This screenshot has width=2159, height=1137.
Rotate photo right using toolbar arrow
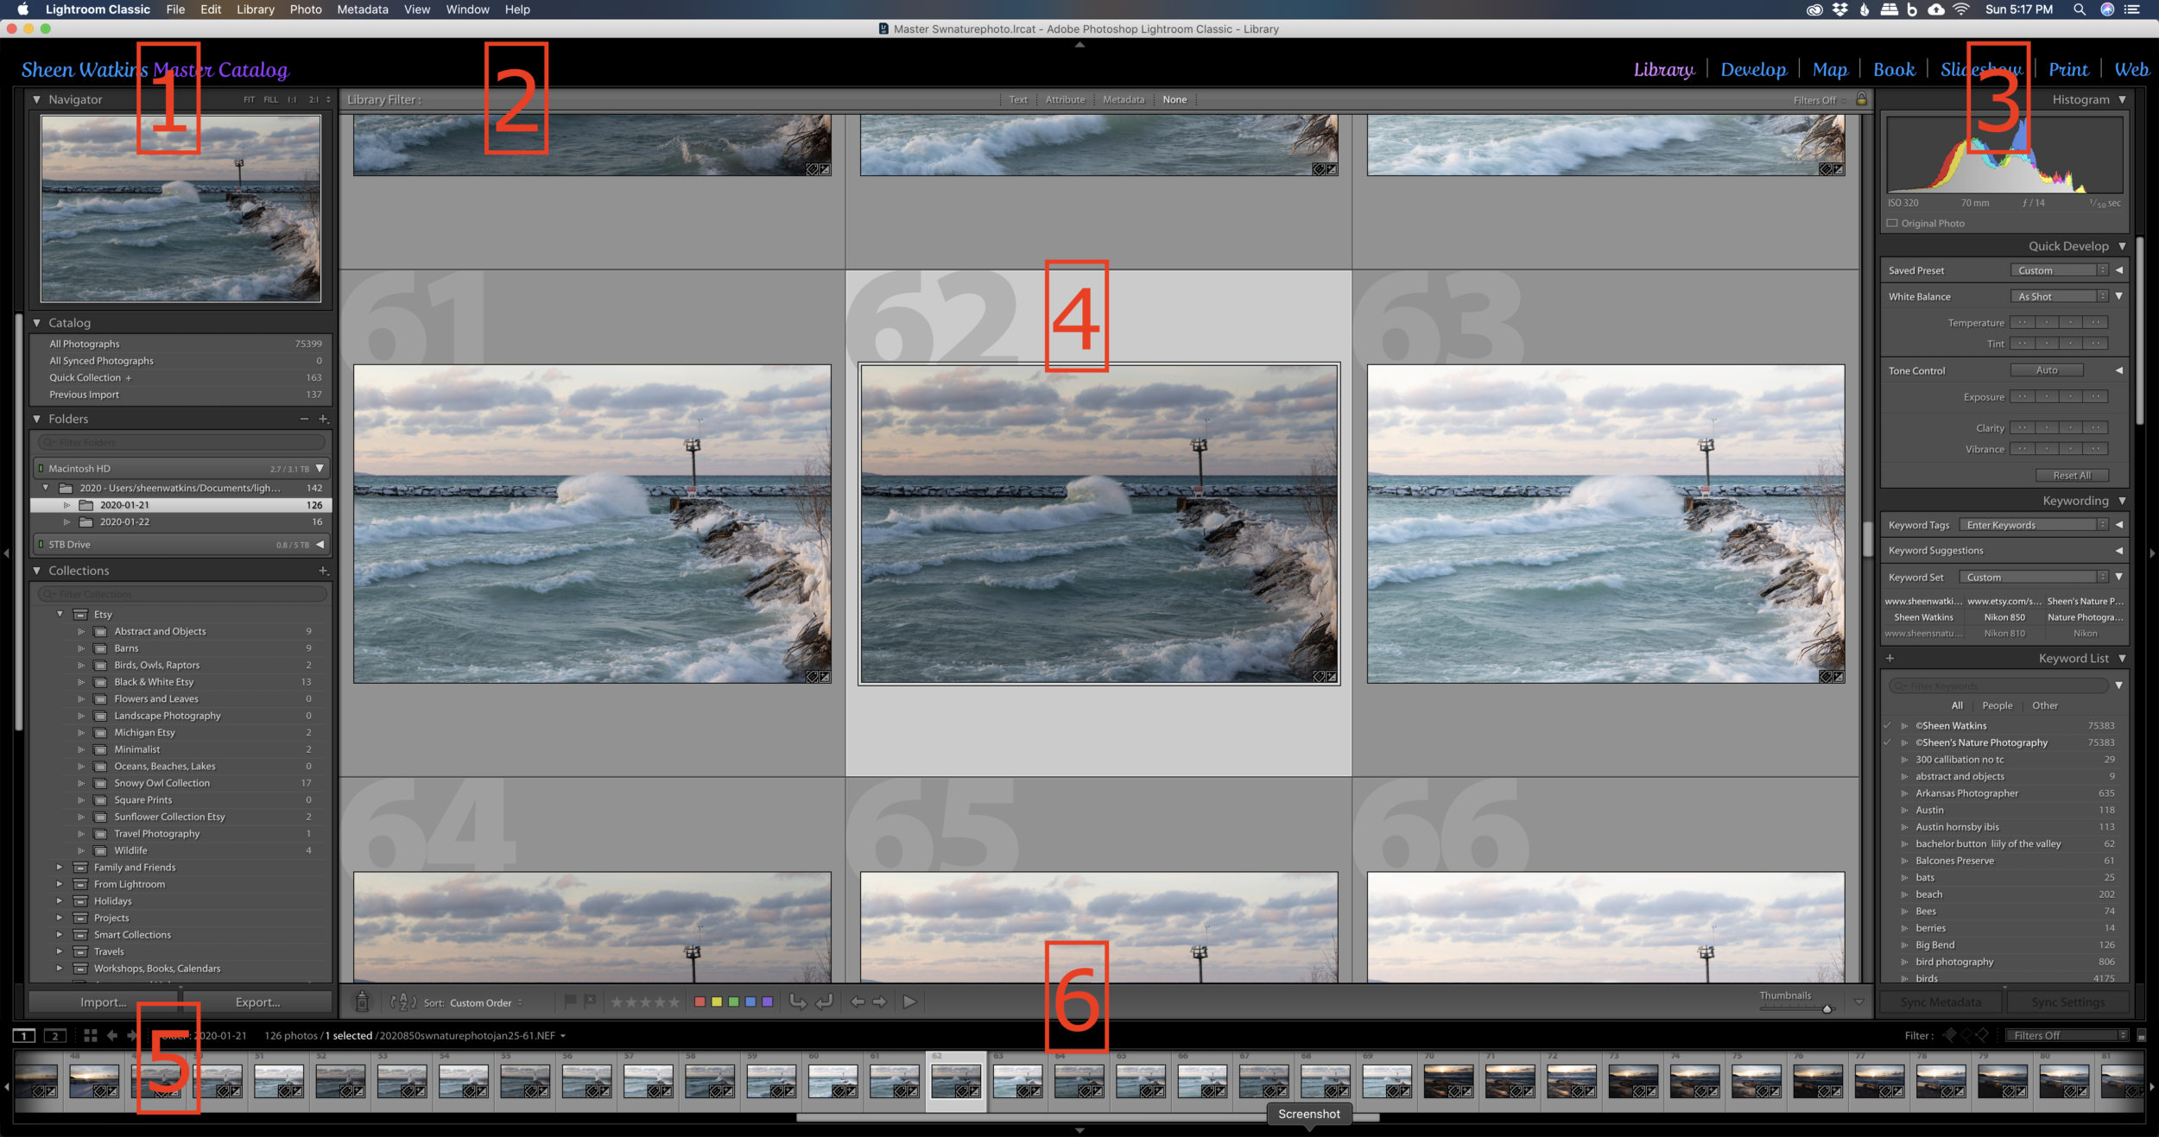pyautogui.click(x=825, y=1001)
